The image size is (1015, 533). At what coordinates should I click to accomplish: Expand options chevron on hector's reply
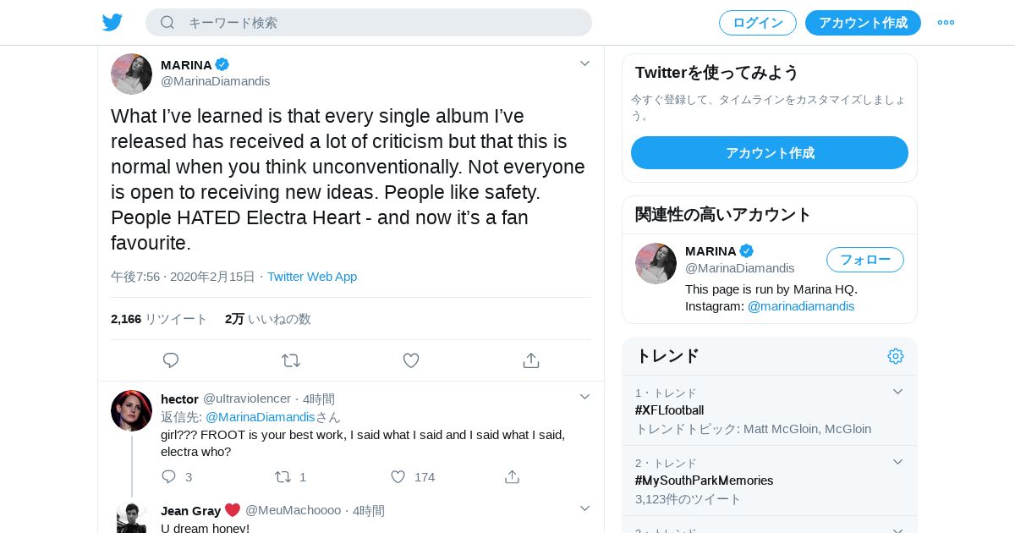tap(584, 397)
